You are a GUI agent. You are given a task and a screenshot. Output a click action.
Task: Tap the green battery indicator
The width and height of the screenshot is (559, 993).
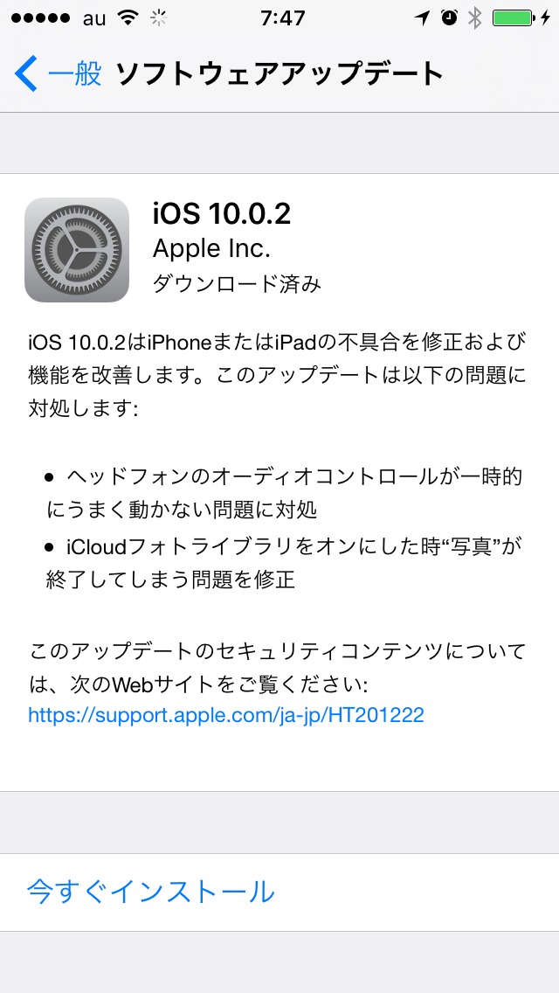[x=512, y=18]
